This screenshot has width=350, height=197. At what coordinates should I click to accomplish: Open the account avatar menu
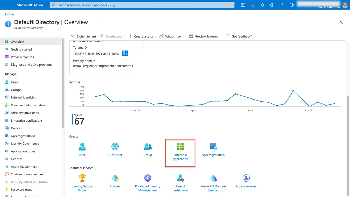345,5
